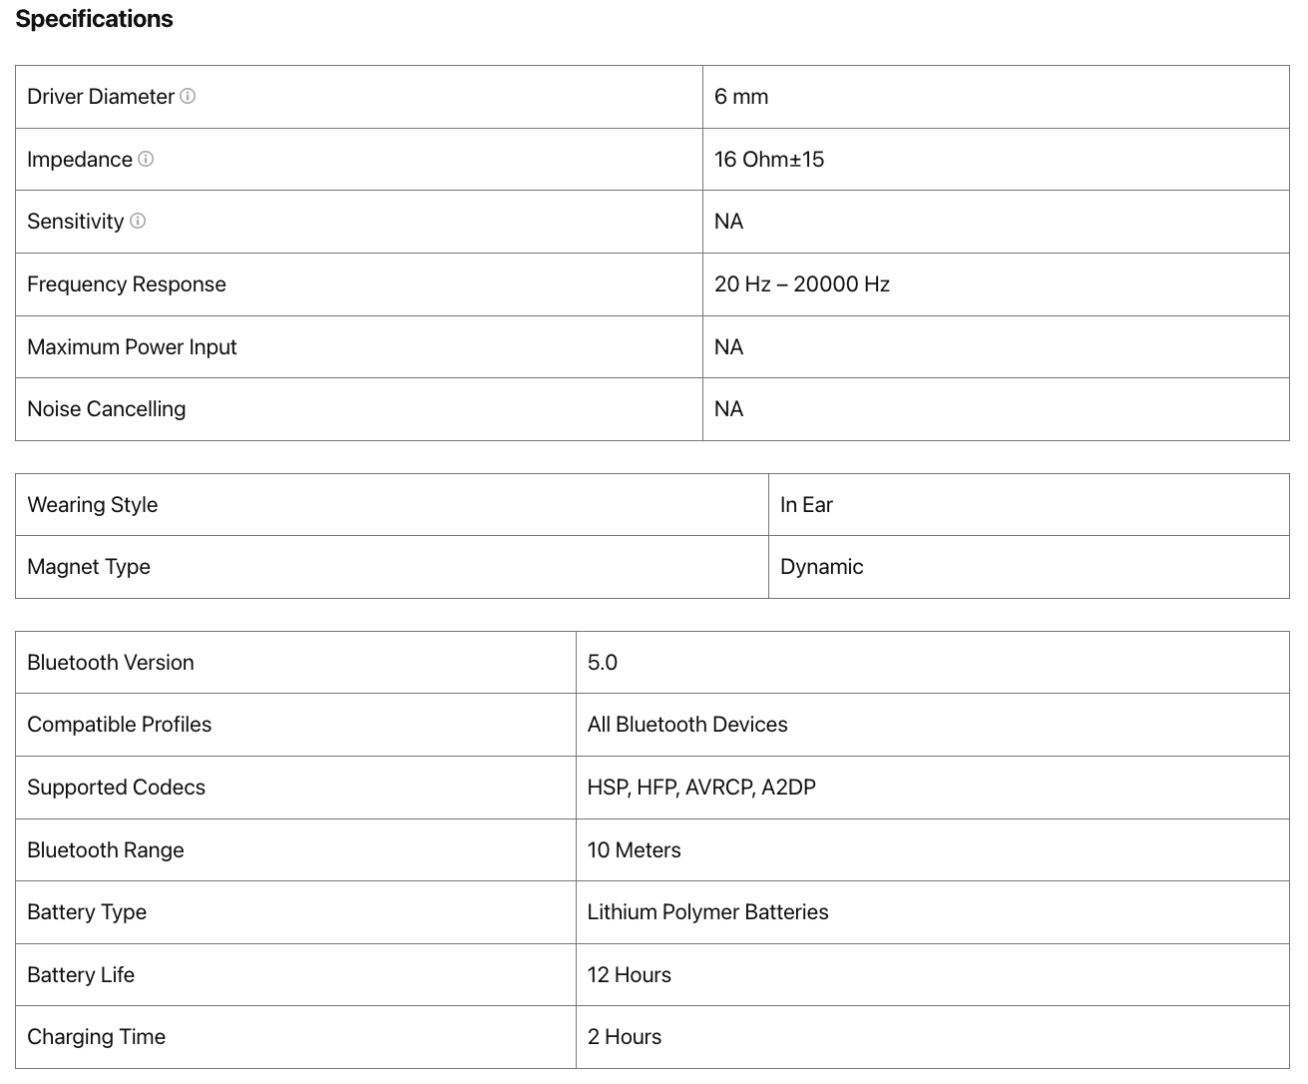Select the Lithium Polymer Batteries text
The height and width of the screenshot is (1084, 1308).
tap(708, 912)
